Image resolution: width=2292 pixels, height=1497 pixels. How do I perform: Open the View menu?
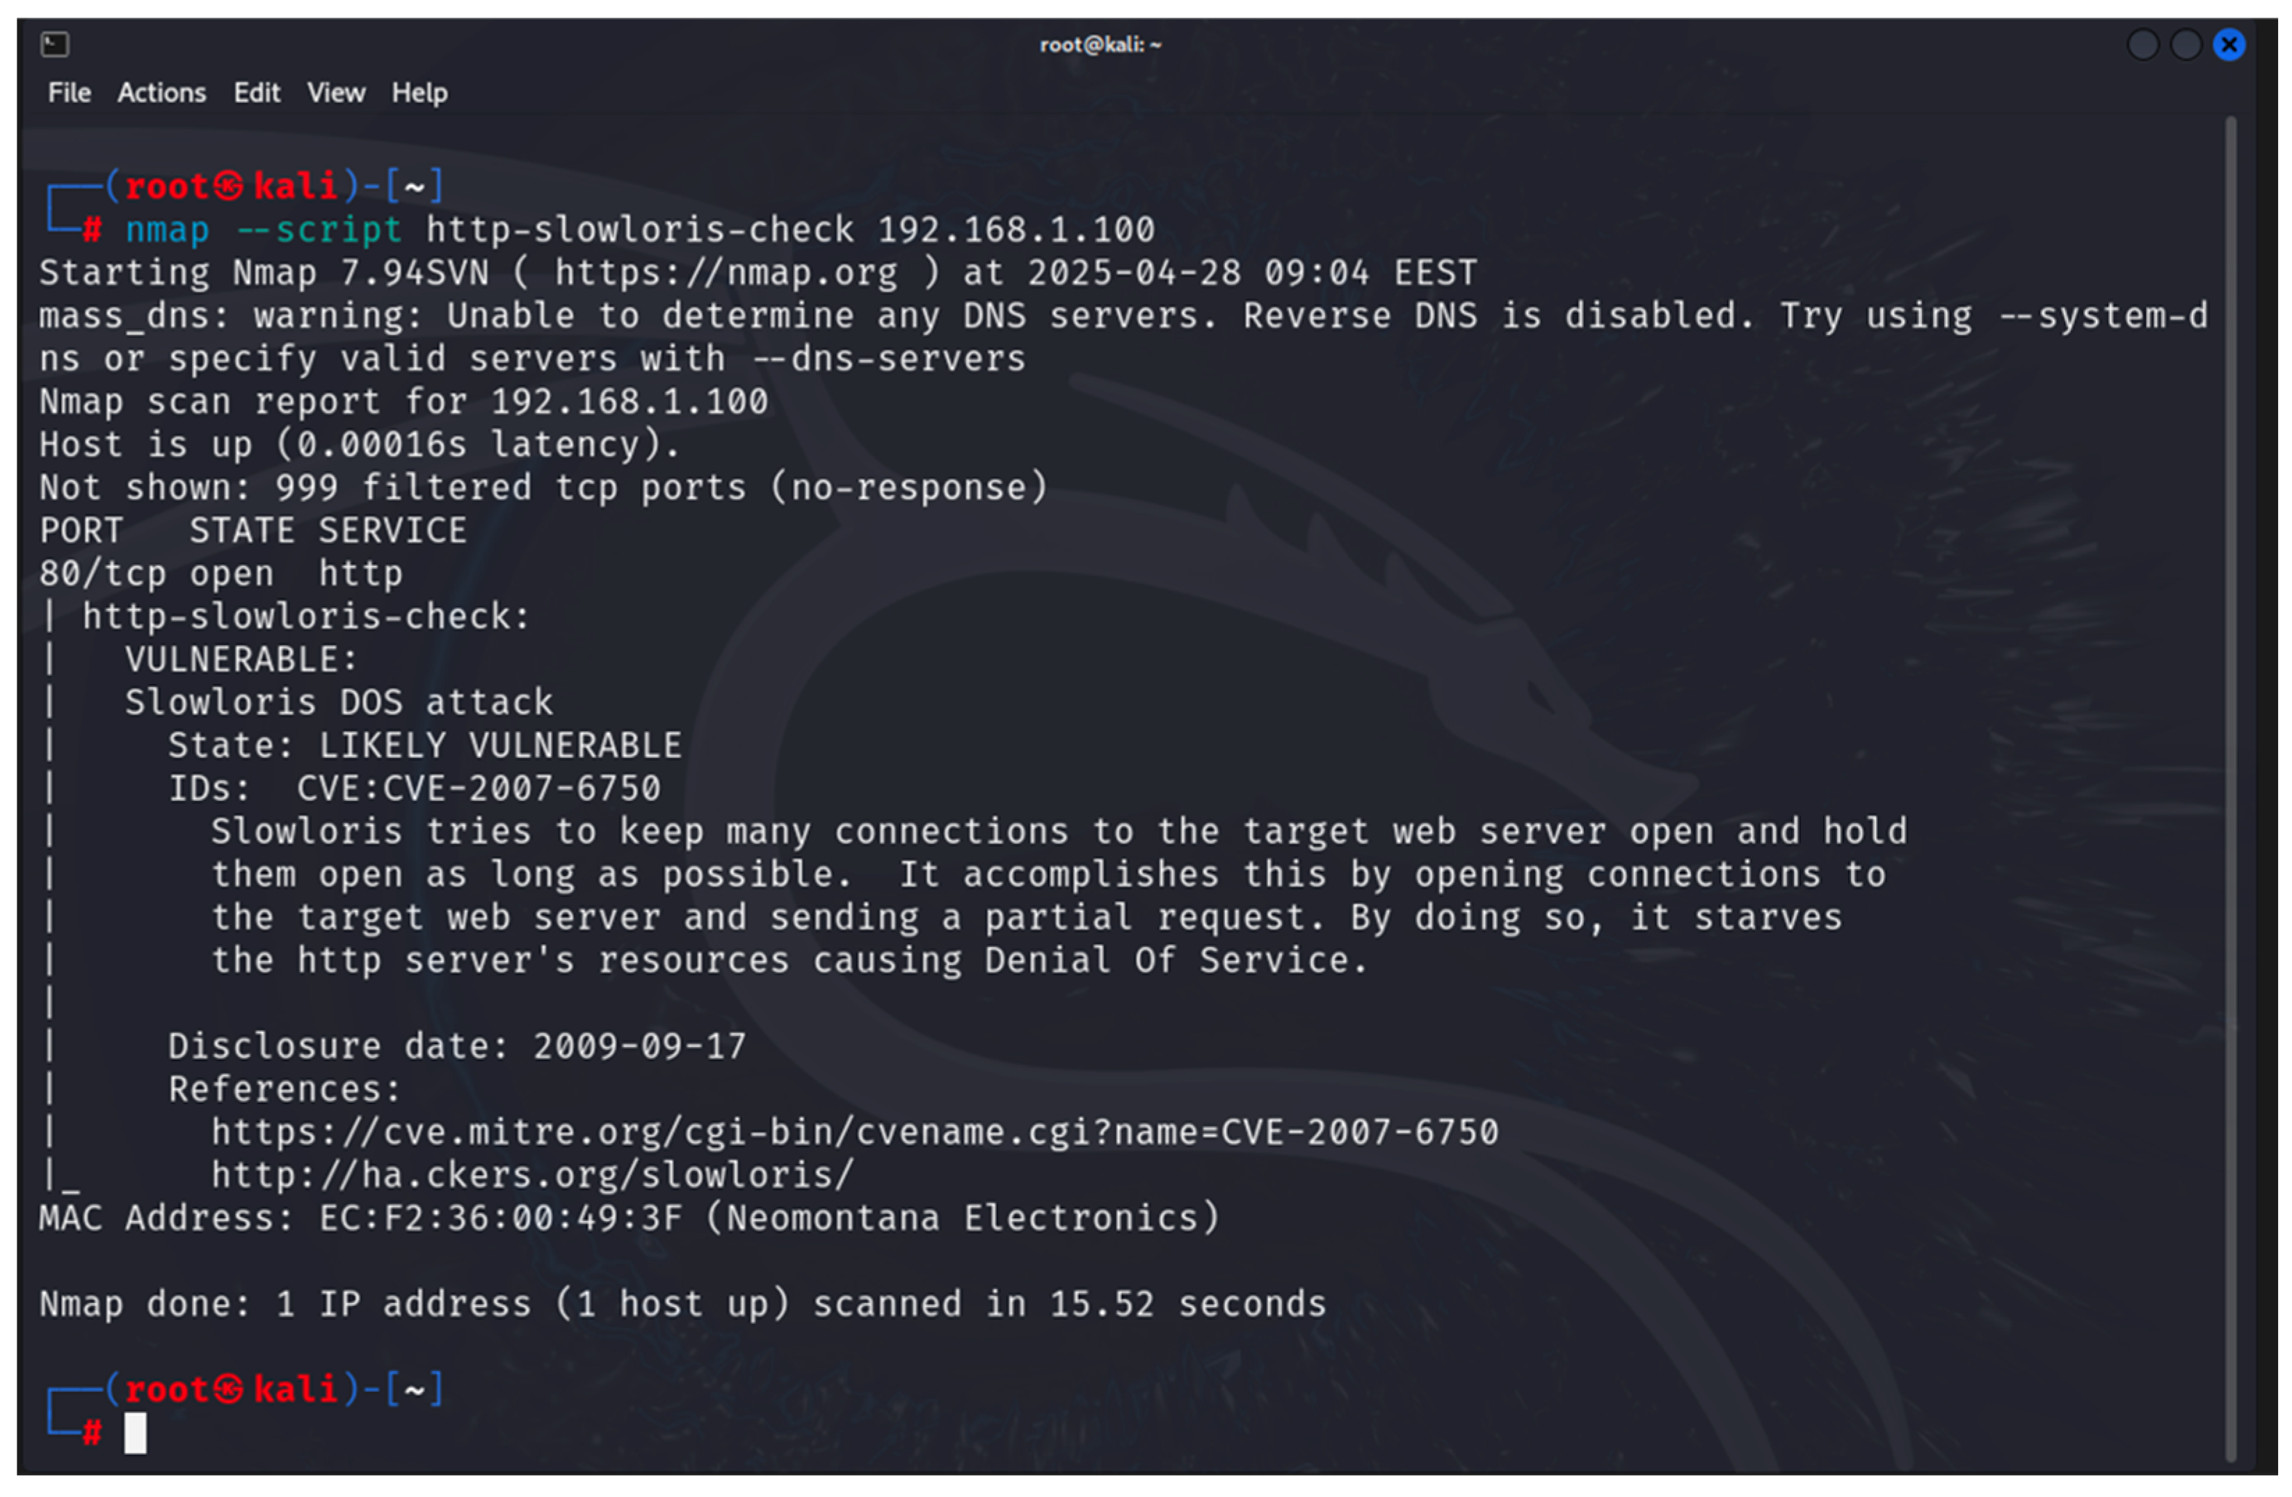point(336,92)
